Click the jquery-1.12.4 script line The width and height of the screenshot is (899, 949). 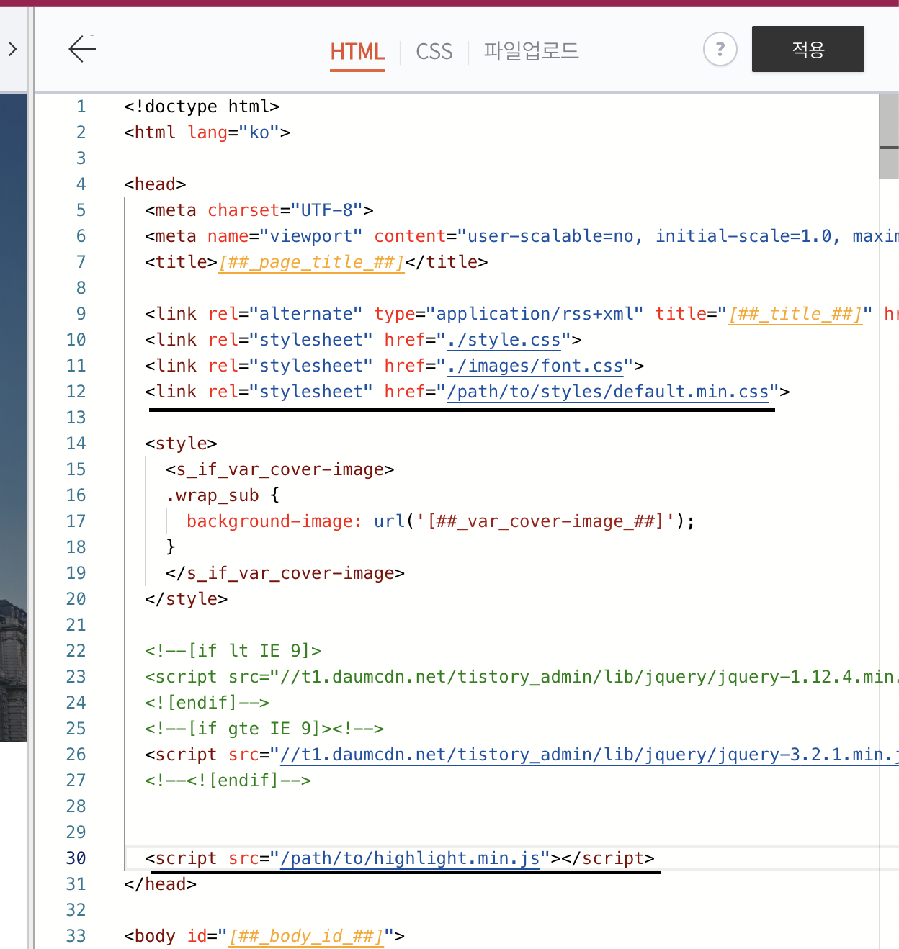[522, 677]
